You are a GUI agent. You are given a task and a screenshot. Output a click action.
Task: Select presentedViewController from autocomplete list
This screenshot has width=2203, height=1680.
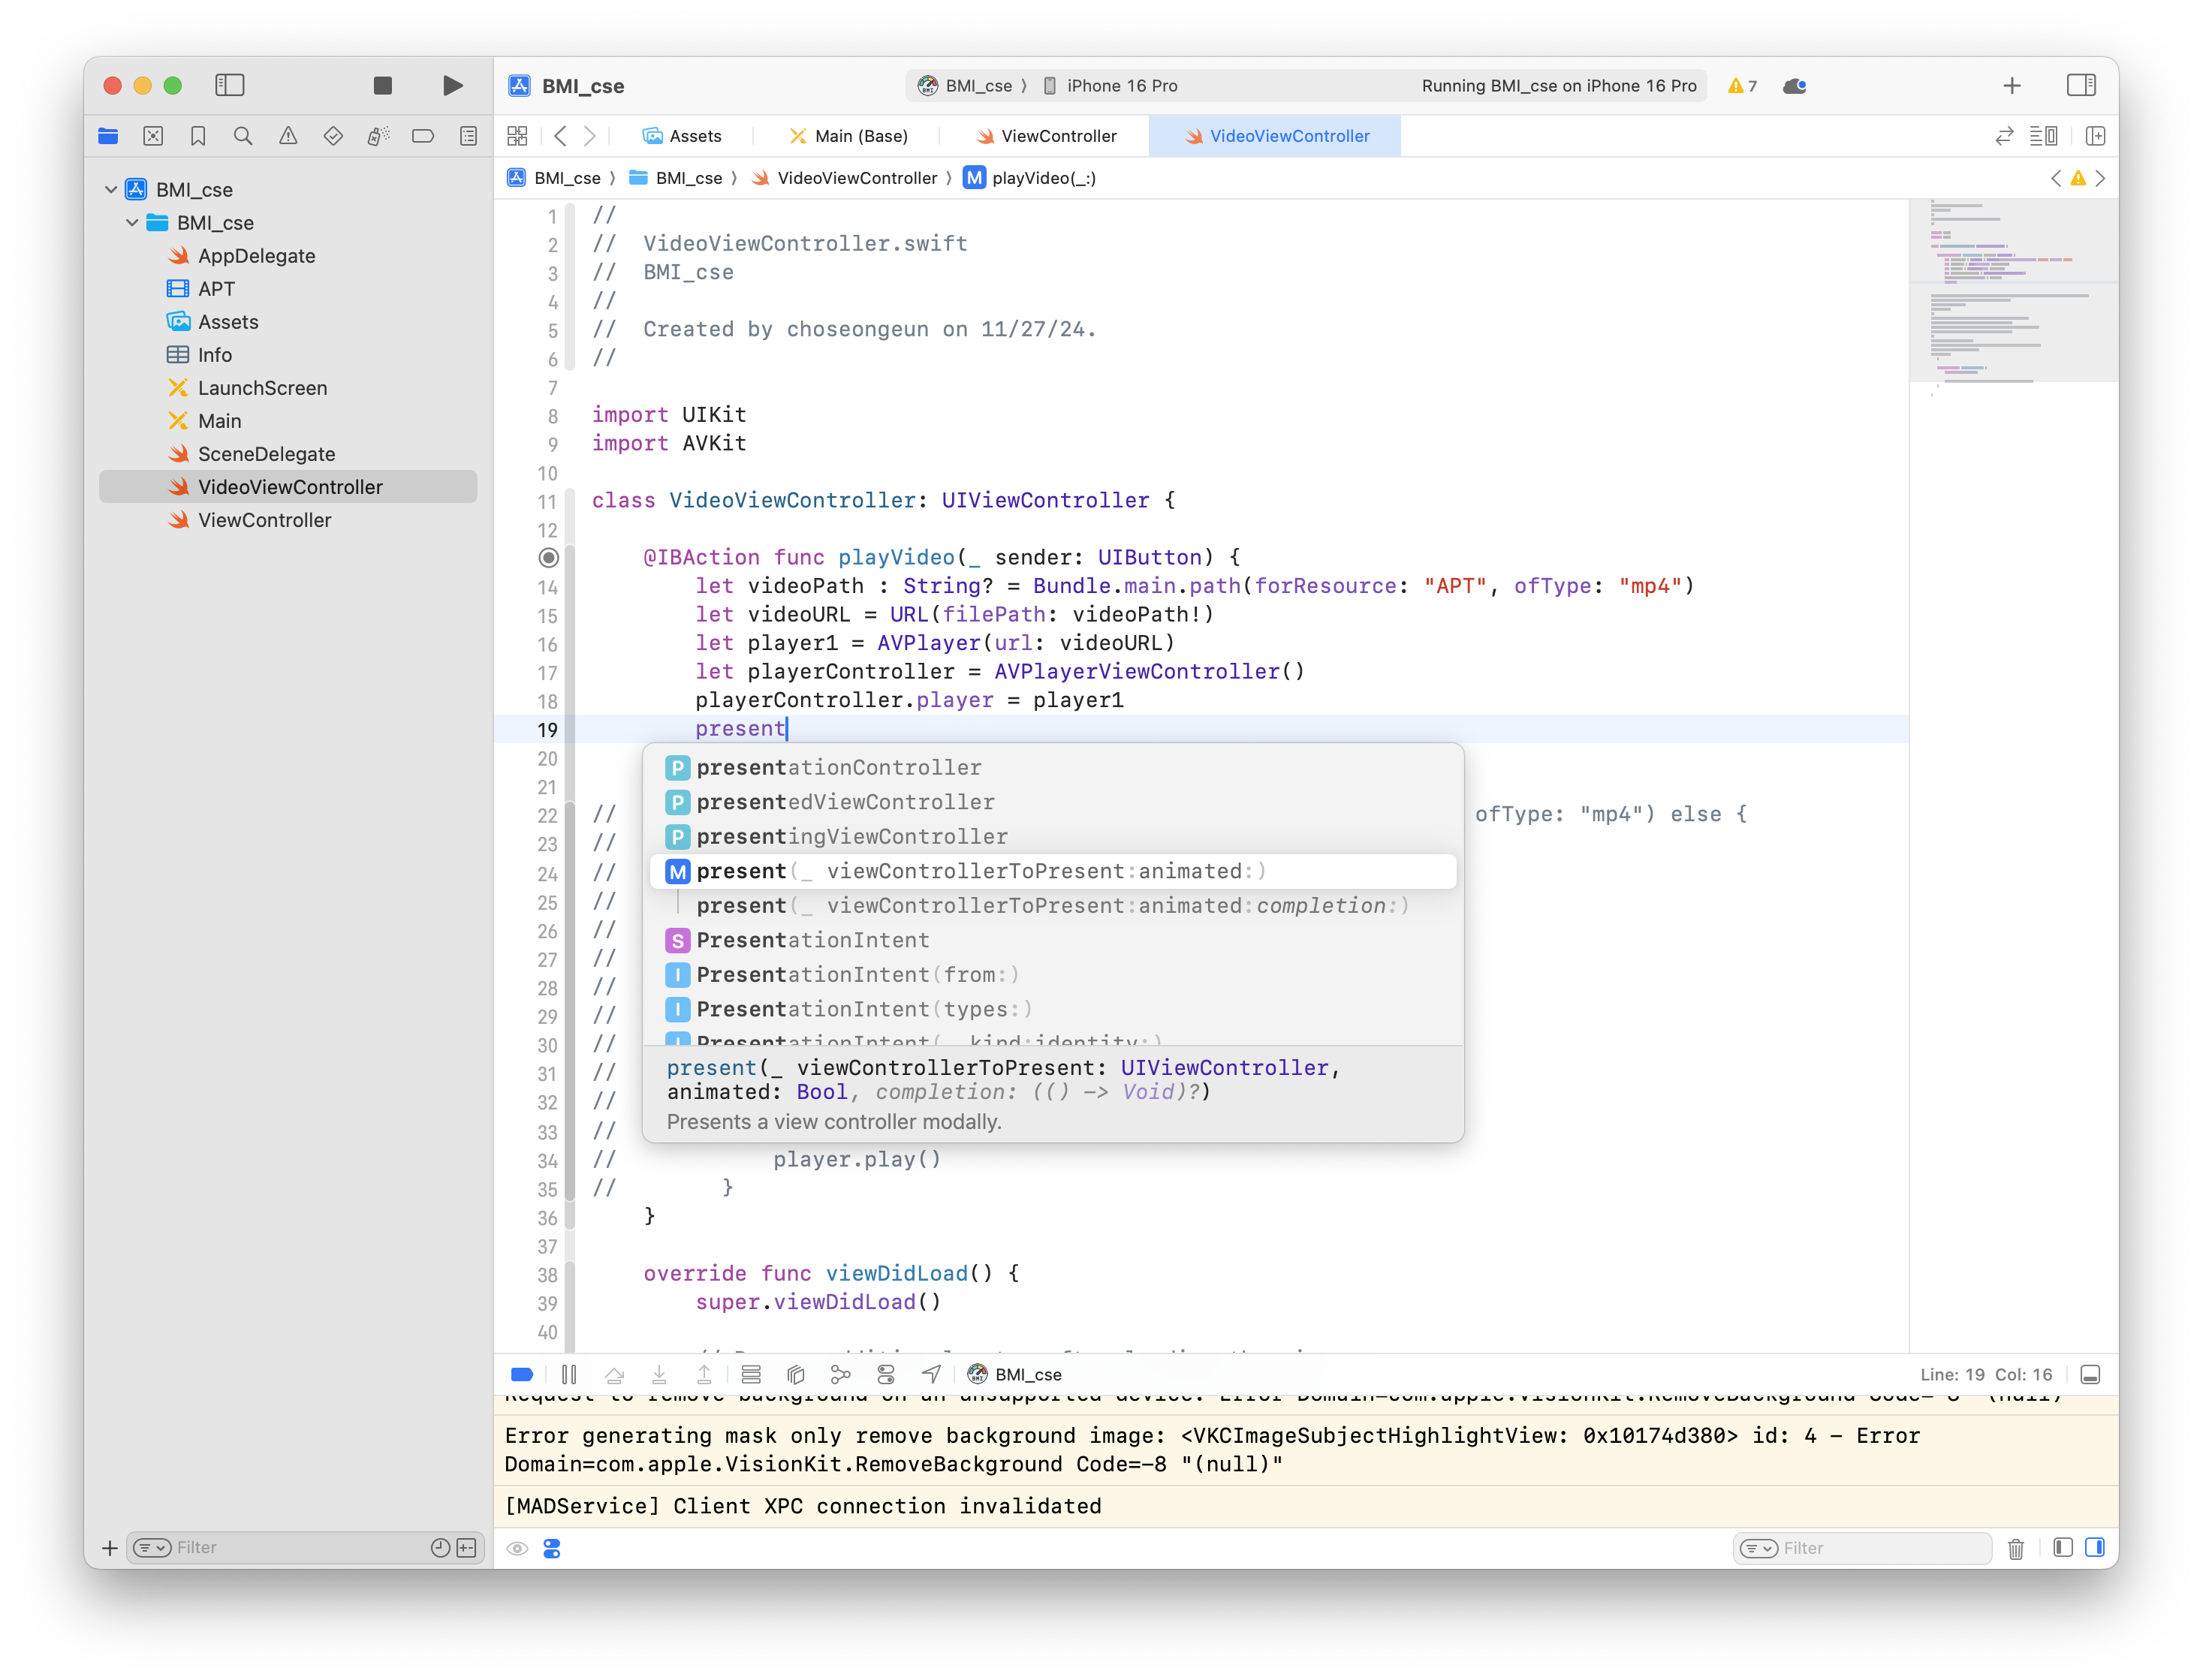[845, 802]
